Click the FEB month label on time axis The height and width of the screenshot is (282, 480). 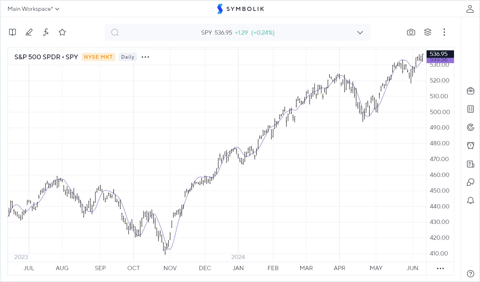coord(273,268)
